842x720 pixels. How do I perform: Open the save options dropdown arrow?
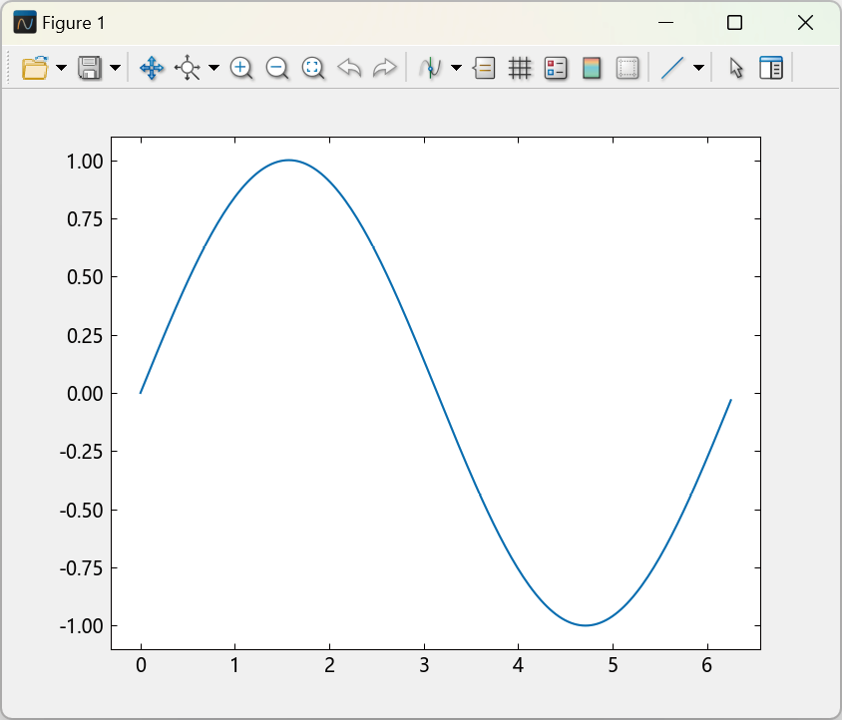pos(115,68)
